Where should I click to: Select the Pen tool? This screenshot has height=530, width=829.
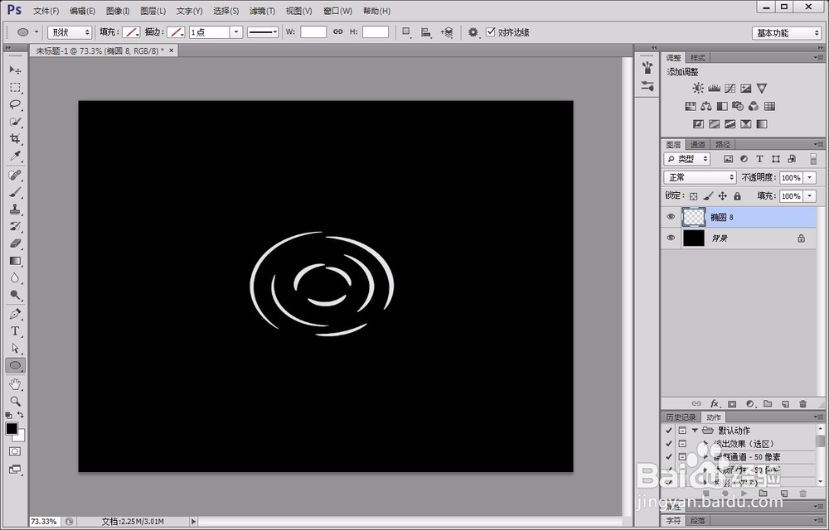click(15, 314)
